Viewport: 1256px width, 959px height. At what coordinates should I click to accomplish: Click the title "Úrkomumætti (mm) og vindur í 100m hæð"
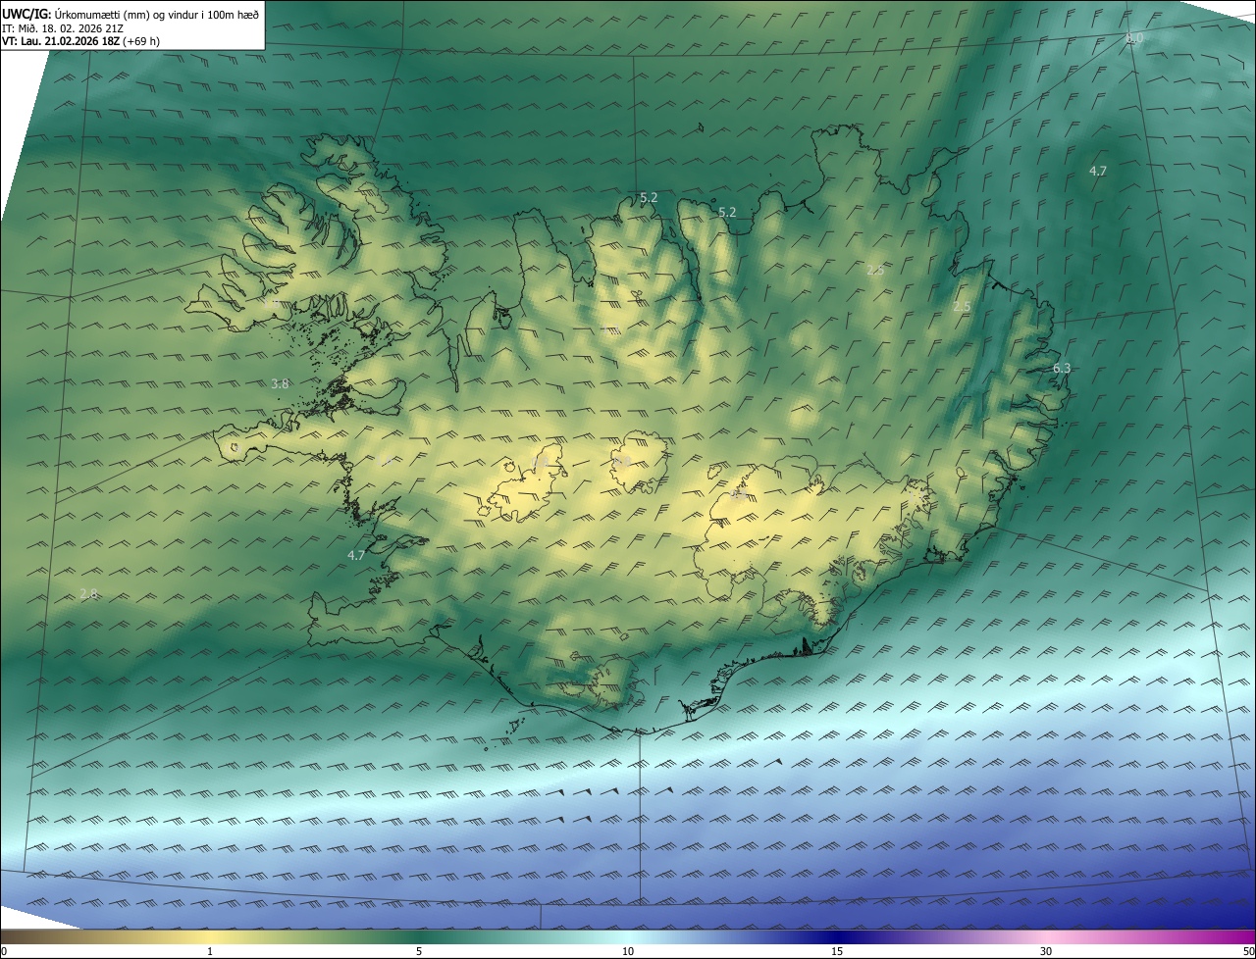[x=156, y=14]
